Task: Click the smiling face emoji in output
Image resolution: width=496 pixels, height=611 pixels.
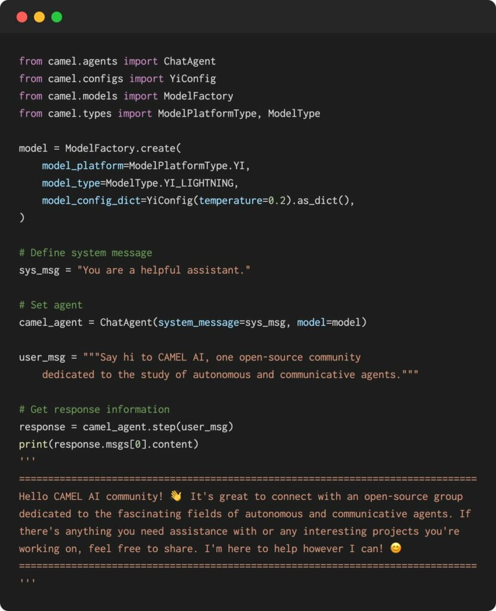Action: (396, 548)
